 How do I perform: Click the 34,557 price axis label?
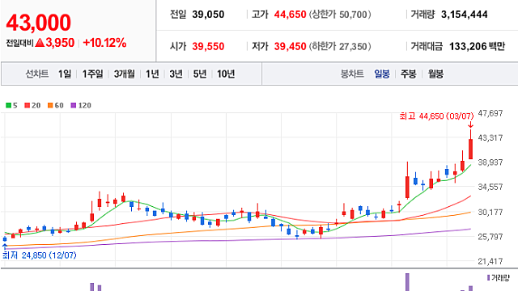click(x=490, y=187)
